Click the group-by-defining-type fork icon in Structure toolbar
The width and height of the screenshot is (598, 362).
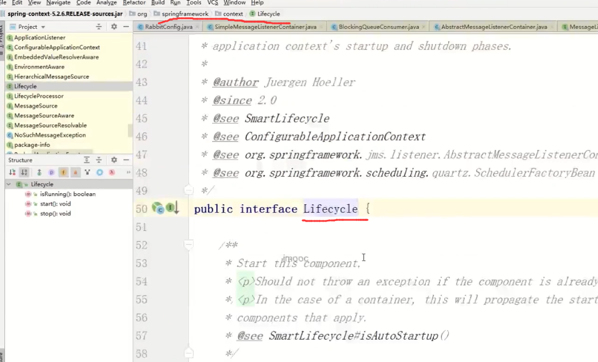click(87, 173)
